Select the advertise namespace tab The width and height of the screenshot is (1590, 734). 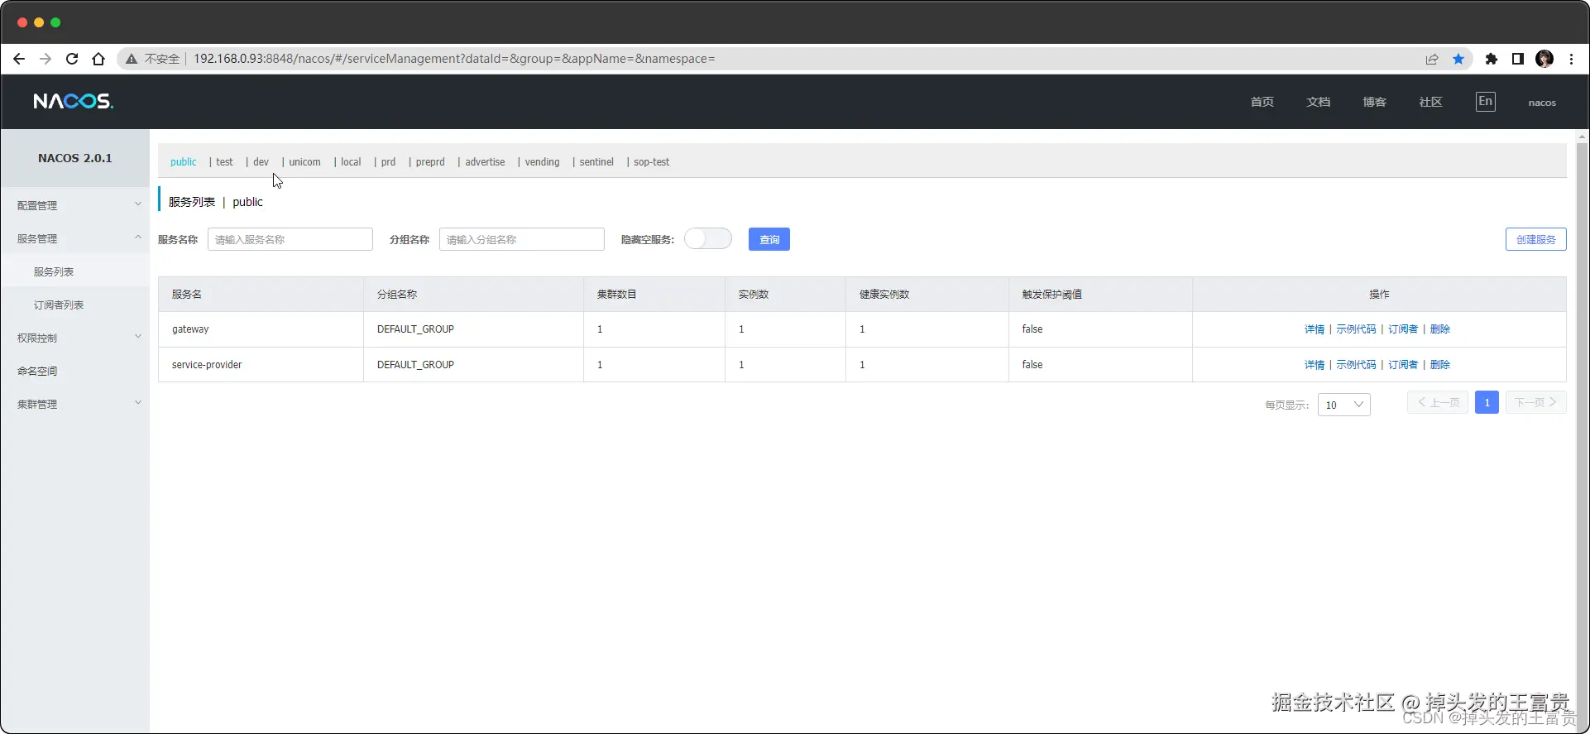[485, 162]
